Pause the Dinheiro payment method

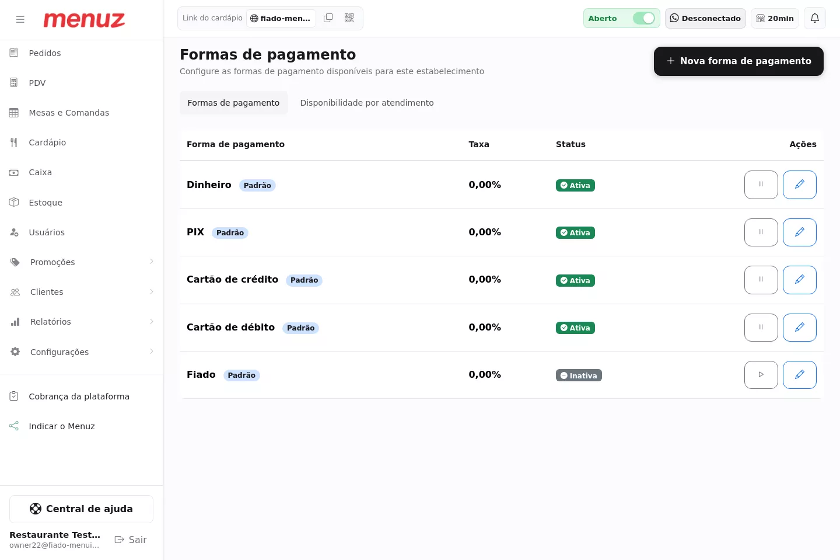point(761,185)
